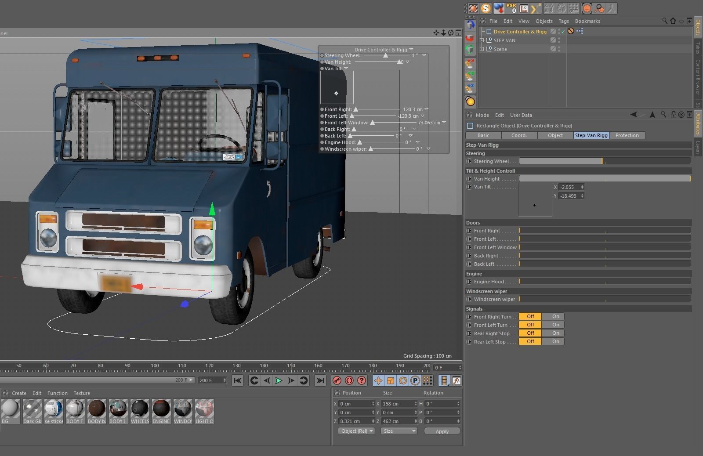Step to previous frame

[266, 380]
